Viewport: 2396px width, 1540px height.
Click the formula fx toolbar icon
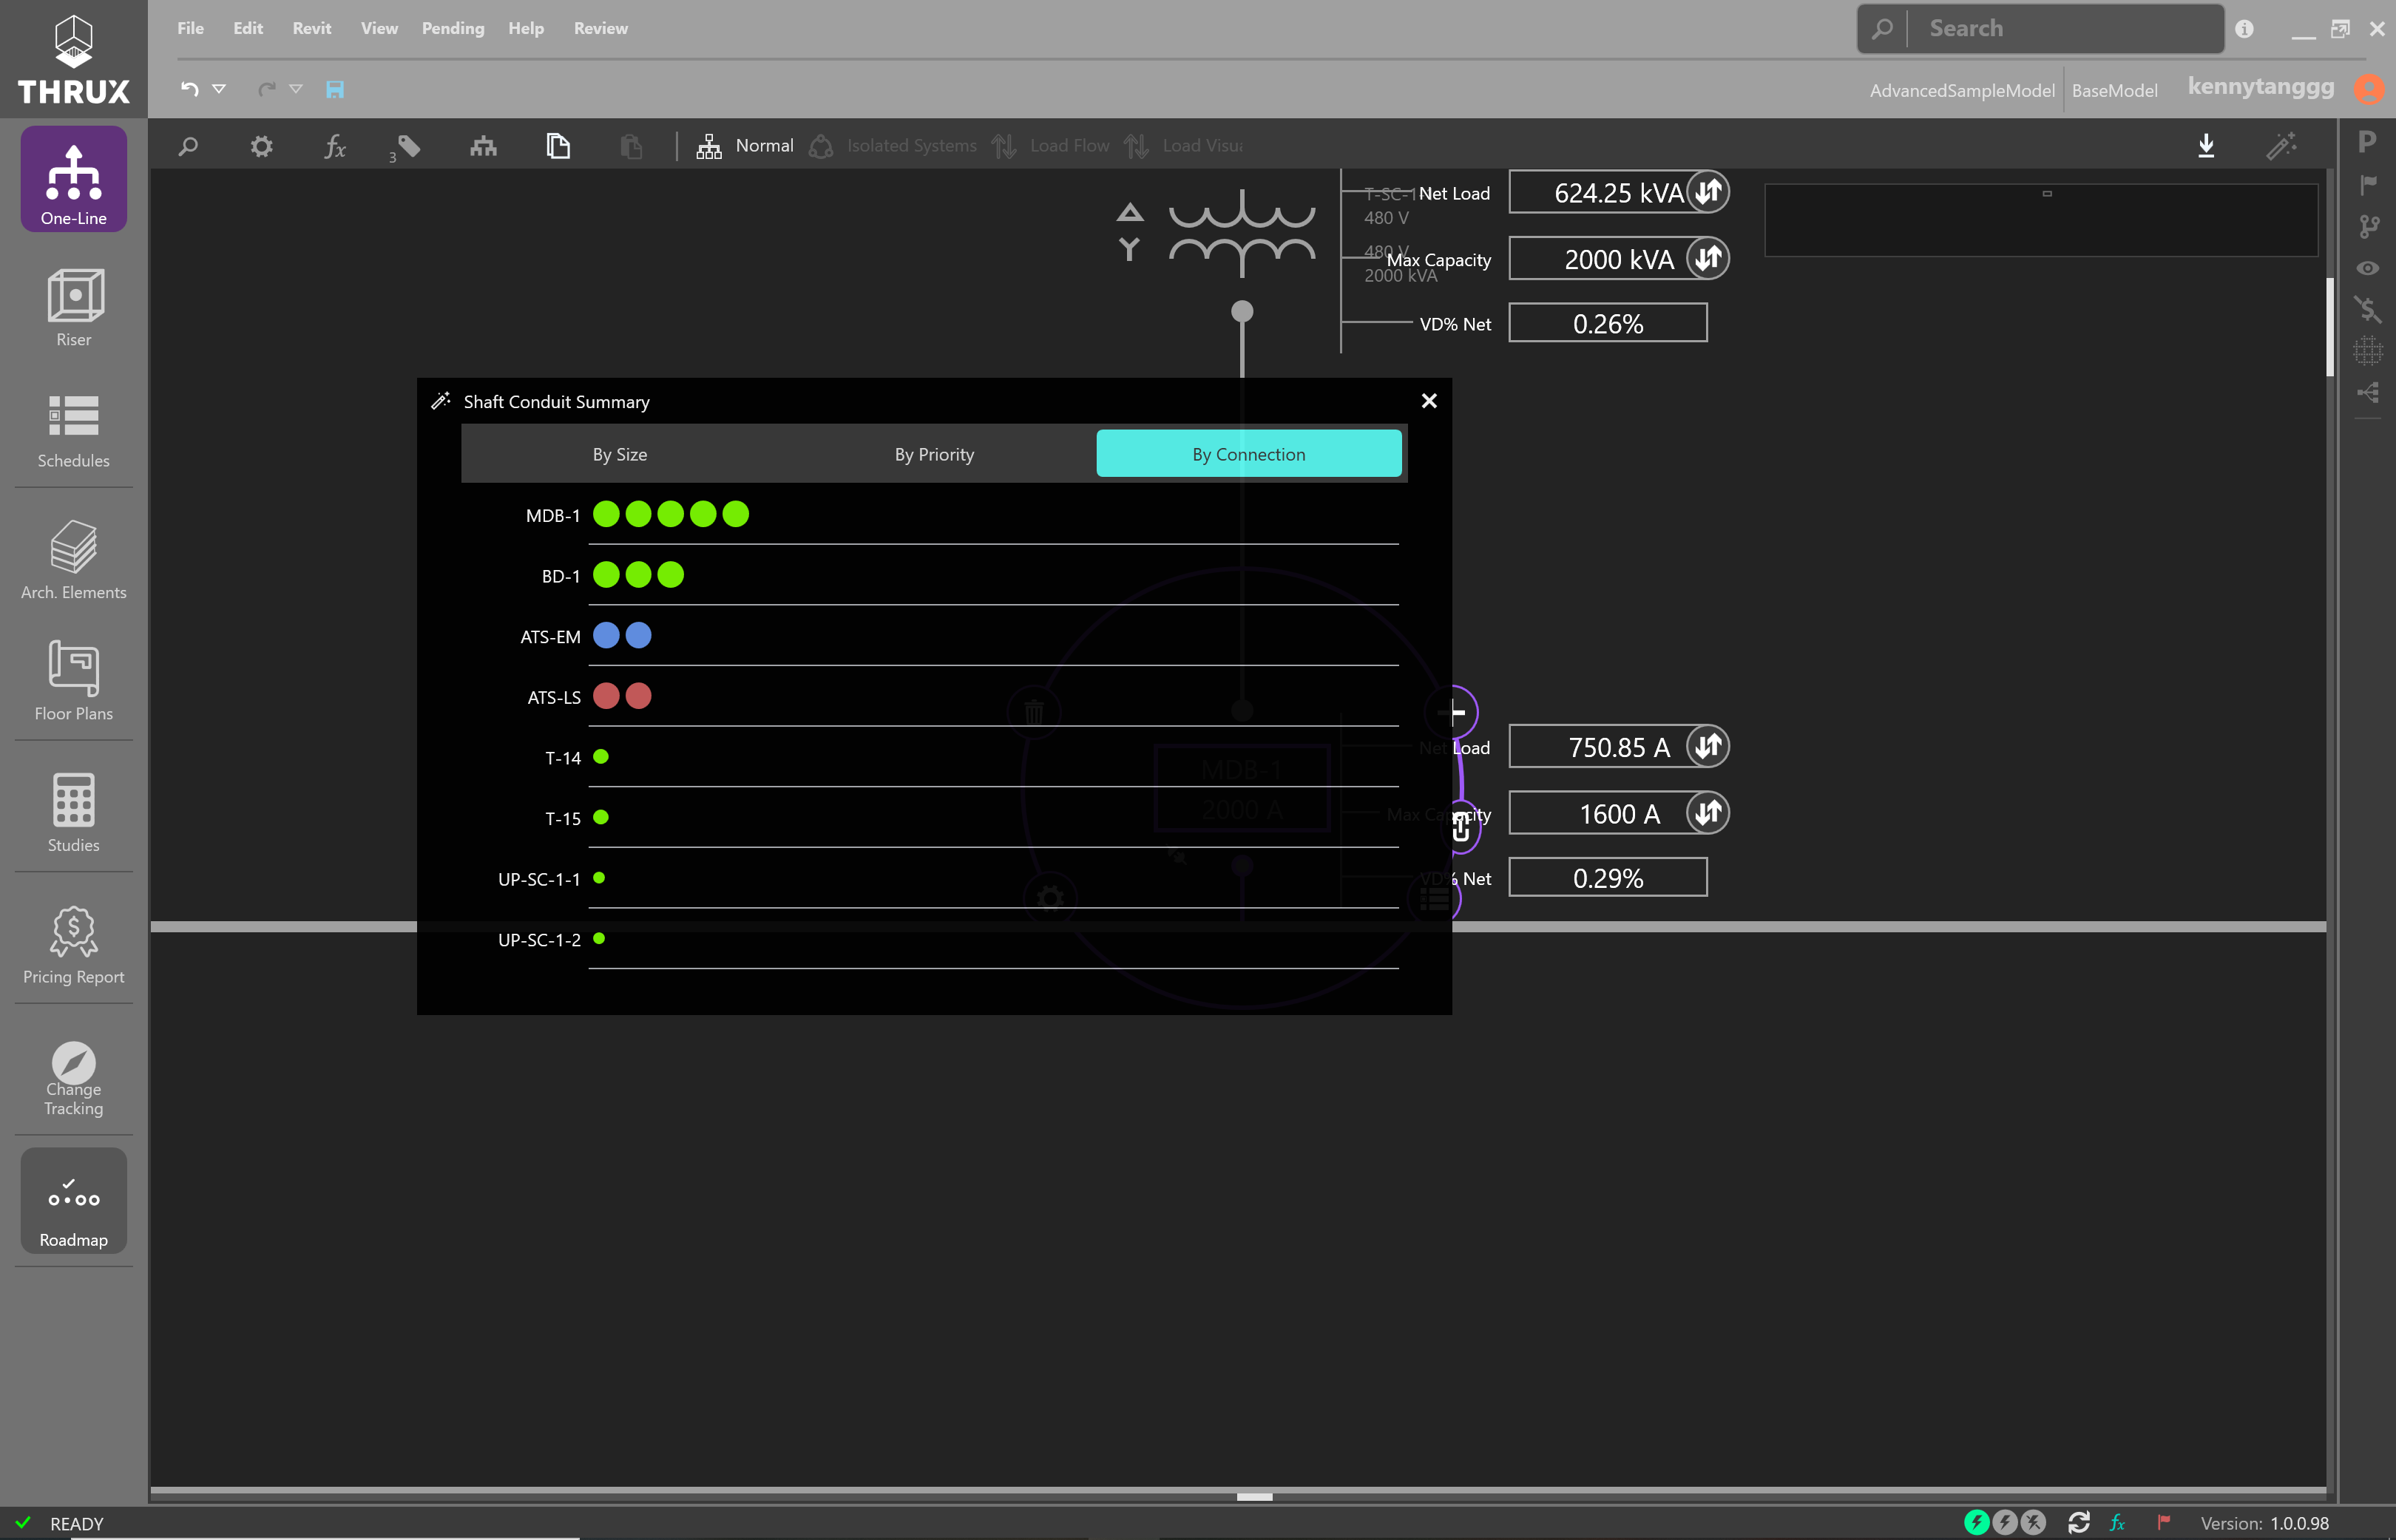(x=335, y=147)
